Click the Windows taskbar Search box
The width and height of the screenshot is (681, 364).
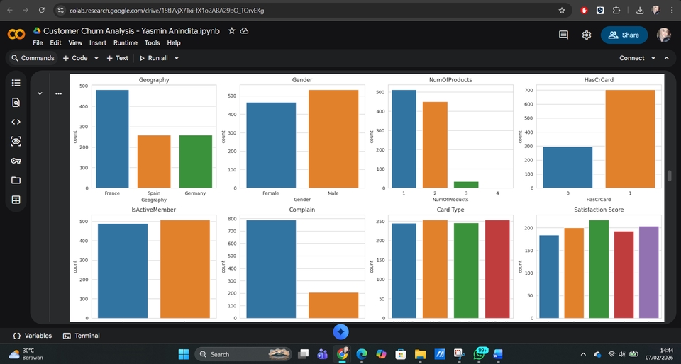(243, 354)
